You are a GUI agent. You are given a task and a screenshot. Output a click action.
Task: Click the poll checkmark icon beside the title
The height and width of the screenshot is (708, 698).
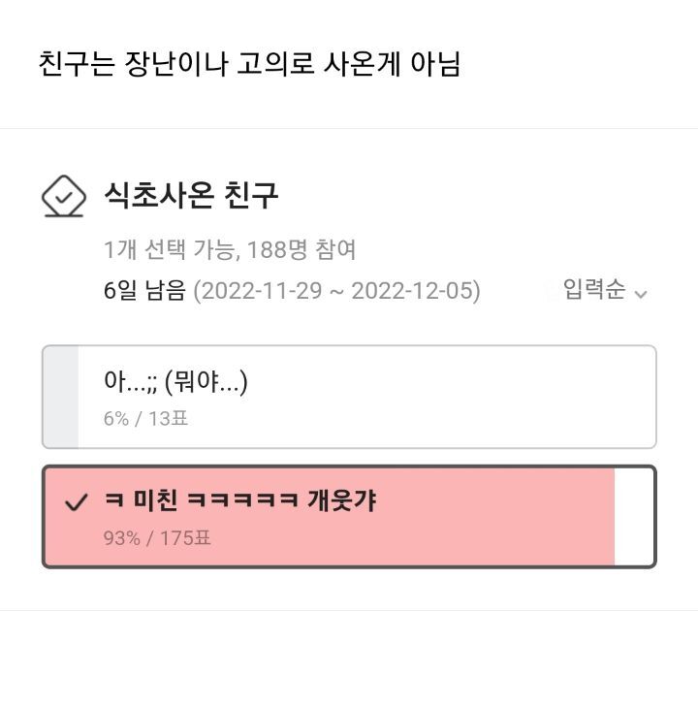64,196
